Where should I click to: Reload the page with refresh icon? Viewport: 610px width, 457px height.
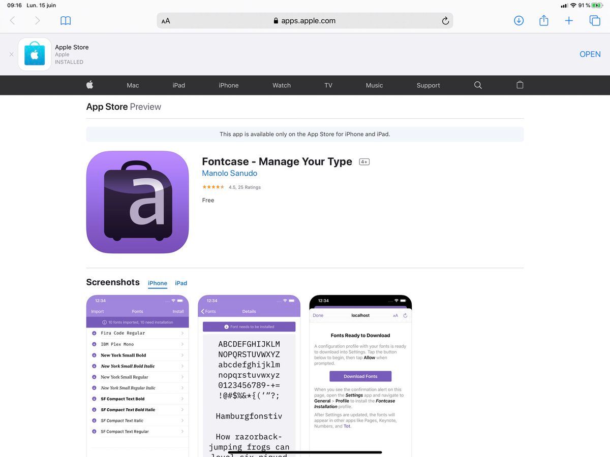[x=445, y=21]
